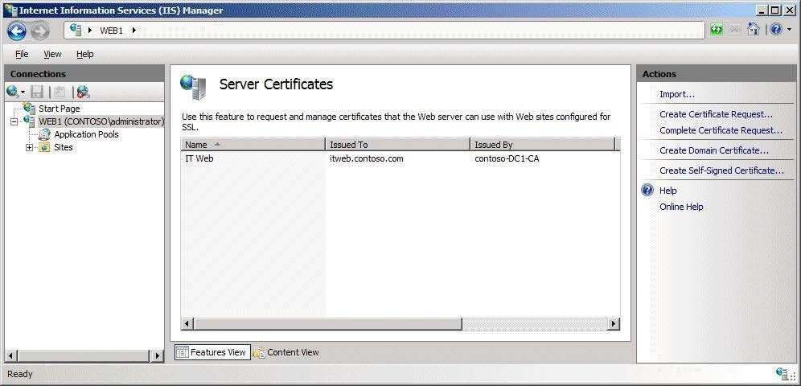Switch to Features View tab
Screen dimensions: 801x386
tap(212, 352)
